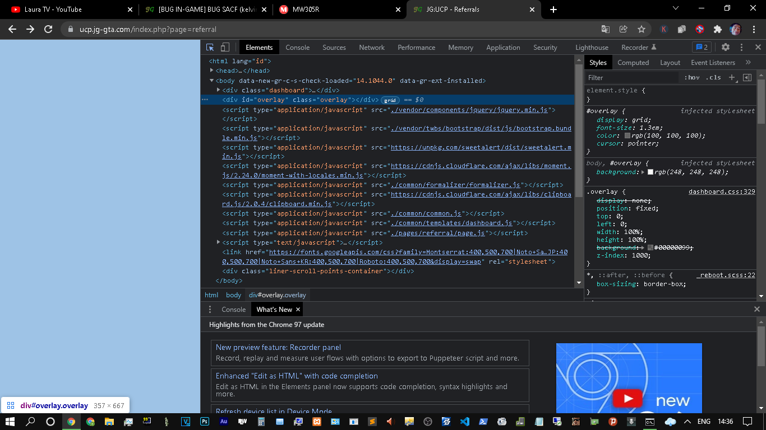Toggle the device toolbar icon
Image resolution: width=766 pixels, height=430 pixels.
pyautogui.click(x=225, y=48)
